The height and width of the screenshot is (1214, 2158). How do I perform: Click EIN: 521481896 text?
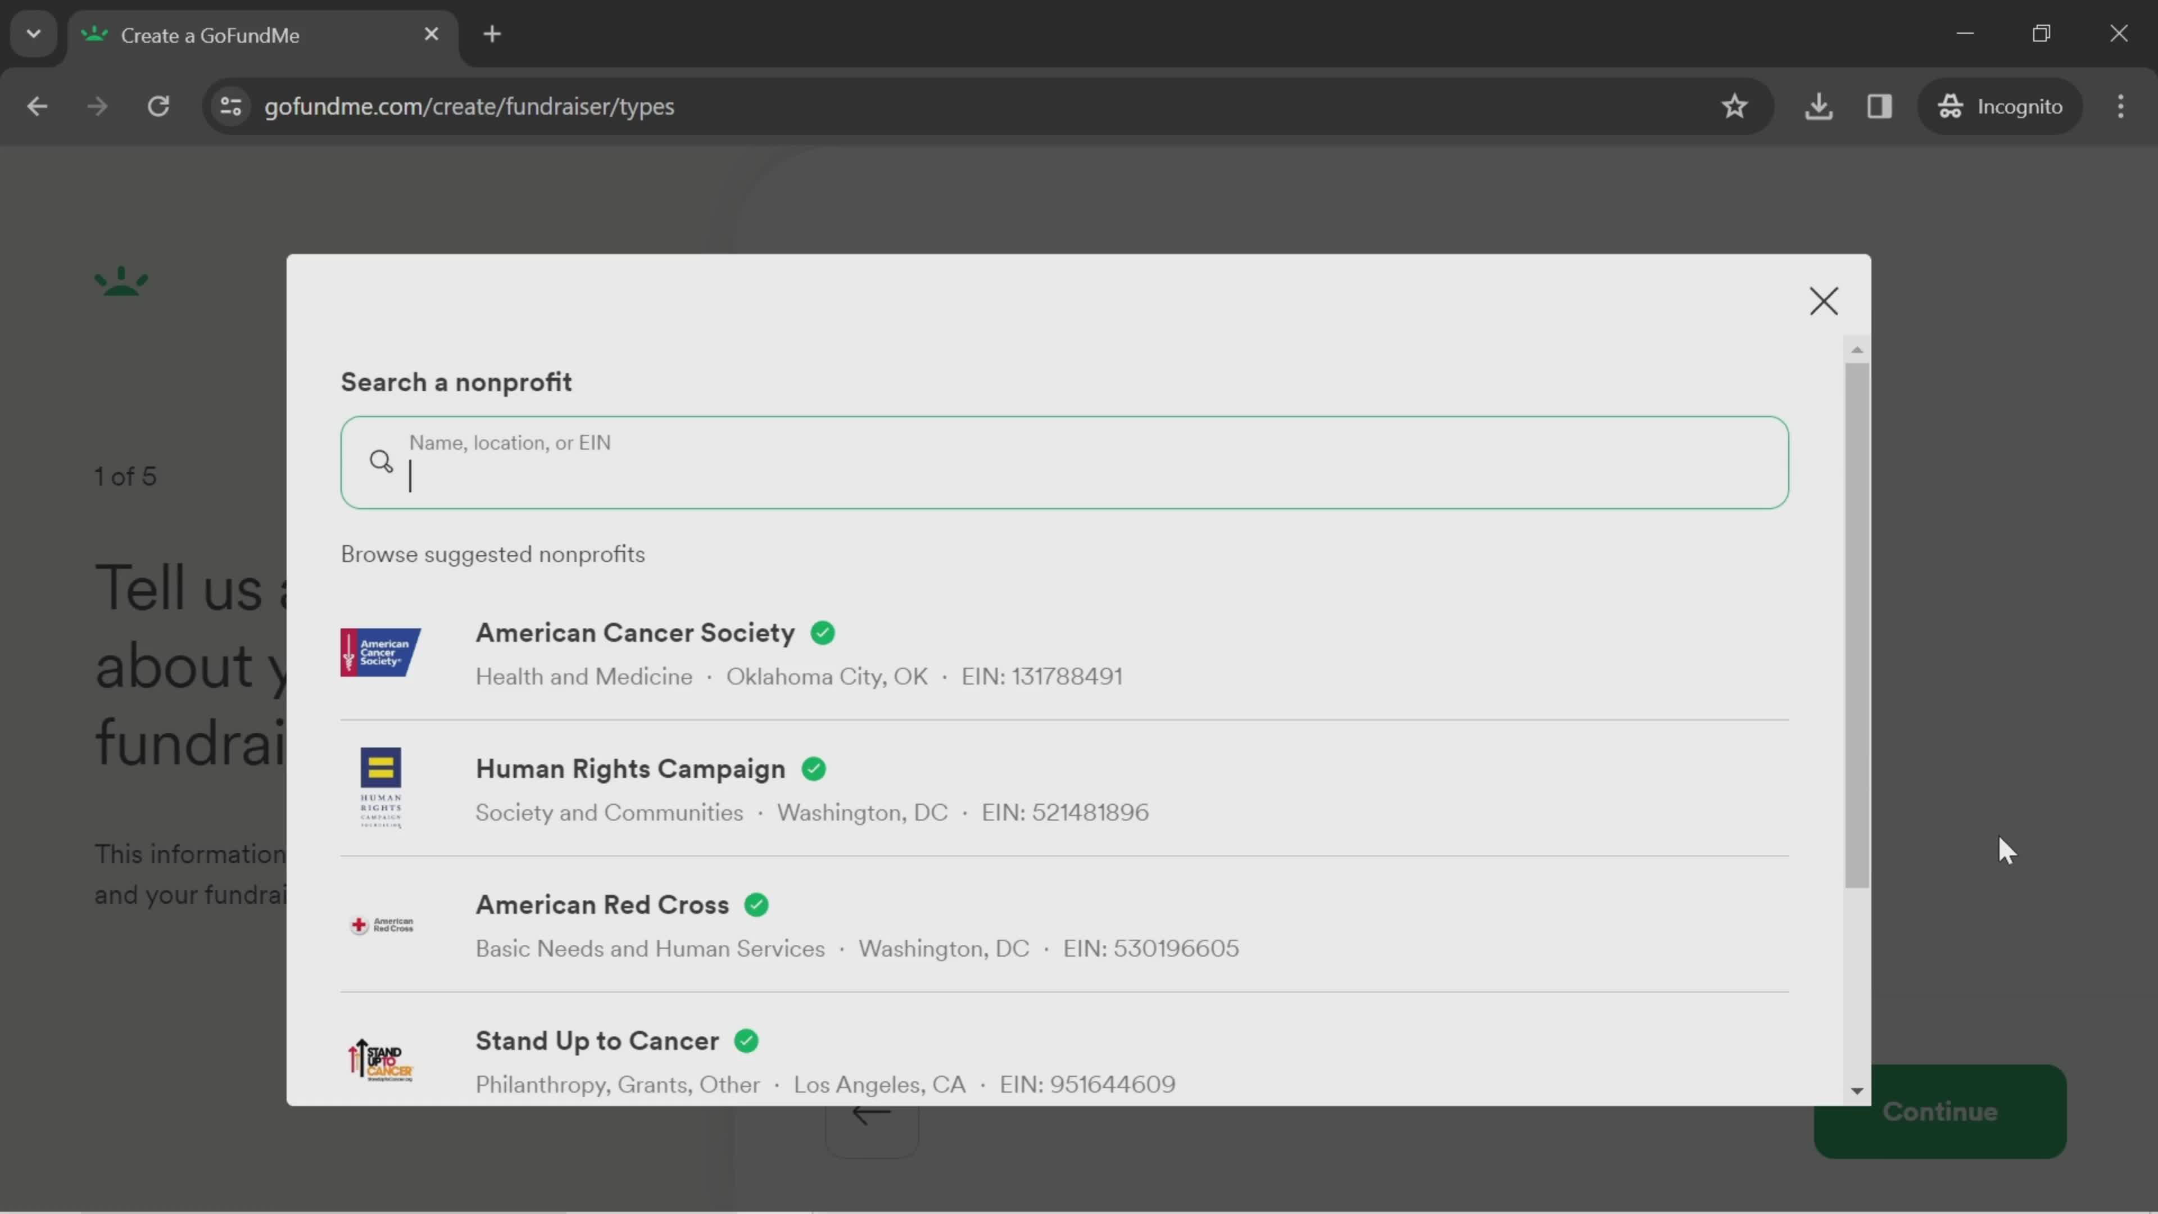[x=1065, y=813]
